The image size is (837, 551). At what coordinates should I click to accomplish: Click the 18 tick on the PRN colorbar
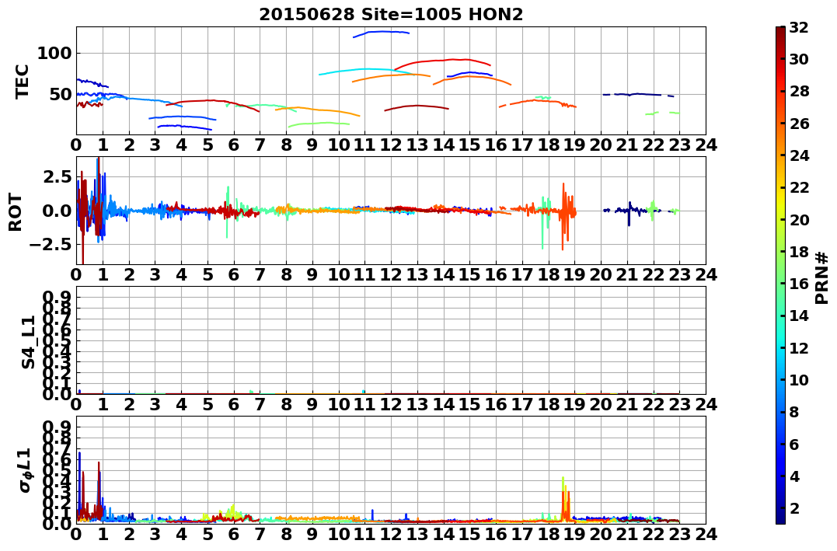point(799,252)
